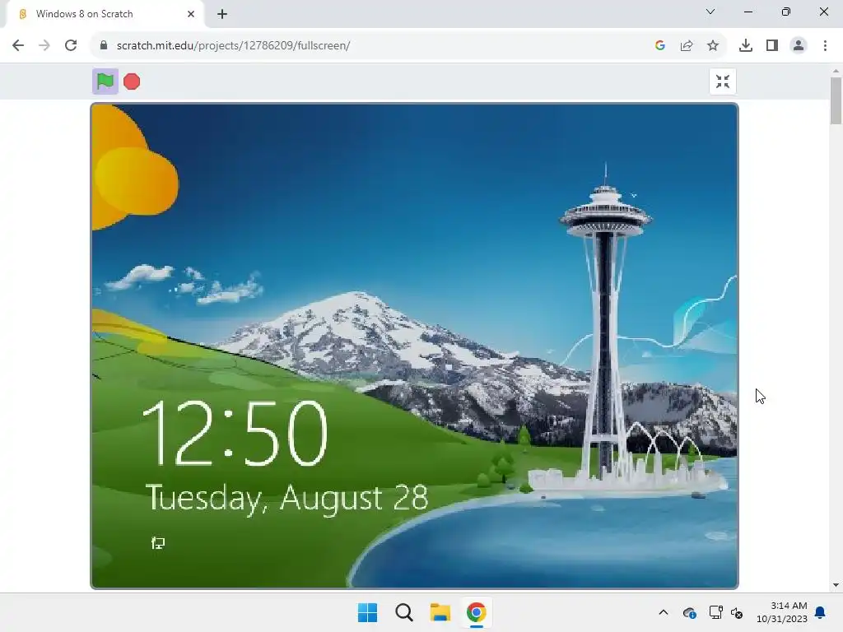The width and height of the screenshot is (843, 632).
Task: Open the Windows Start menu
Action: tap(368, 612)
